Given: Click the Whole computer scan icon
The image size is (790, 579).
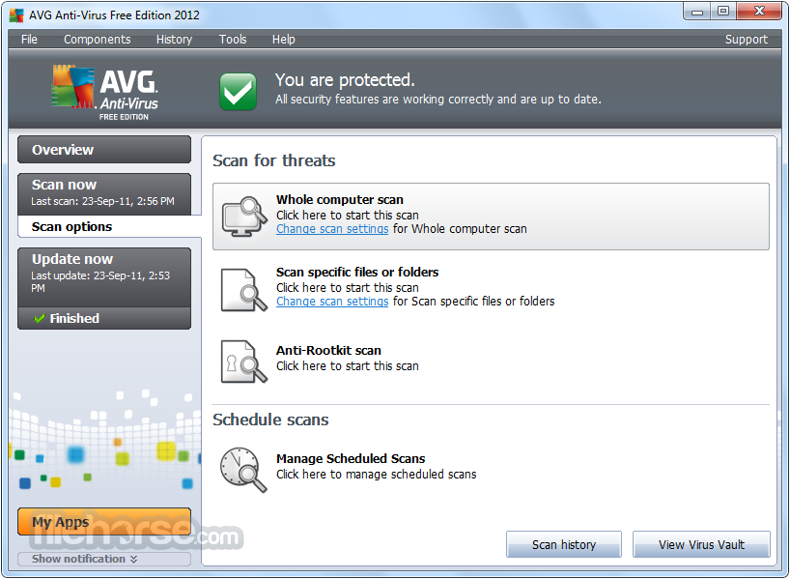Looking at the screenshot, I should (x=244, y=217).
